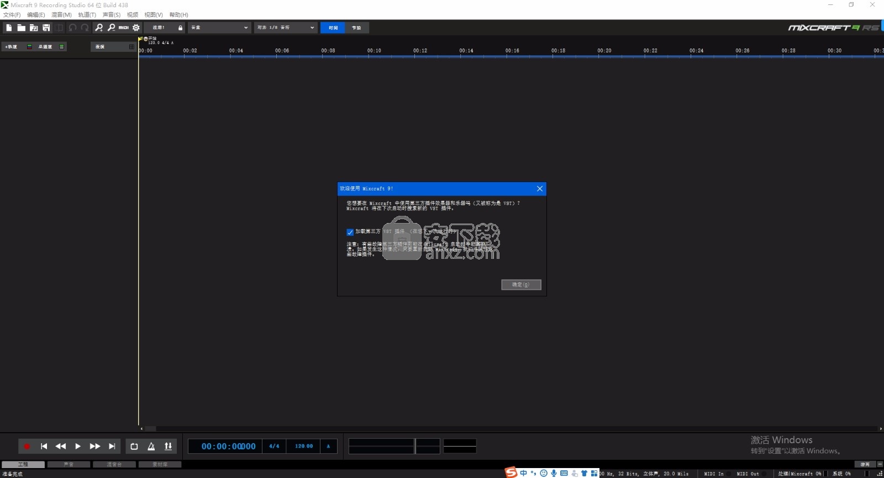Open the effects (音量) dropdown
This screenshot has height=478, width=884.
219,28
